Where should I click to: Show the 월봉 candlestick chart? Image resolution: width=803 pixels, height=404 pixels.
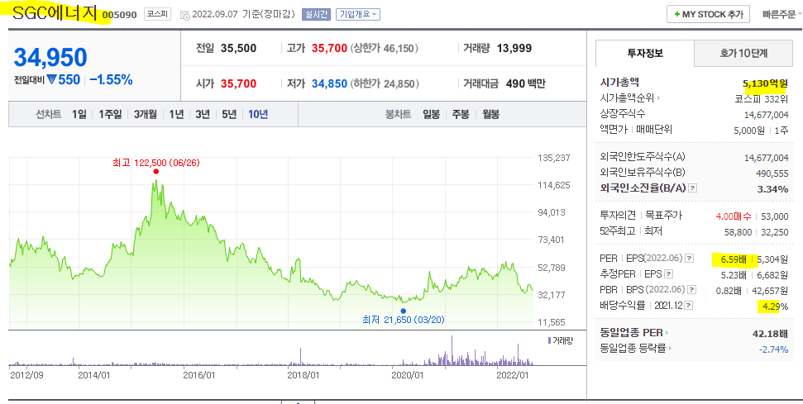490,115
